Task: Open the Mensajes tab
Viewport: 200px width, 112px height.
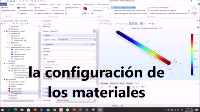Action: (104, 83)
